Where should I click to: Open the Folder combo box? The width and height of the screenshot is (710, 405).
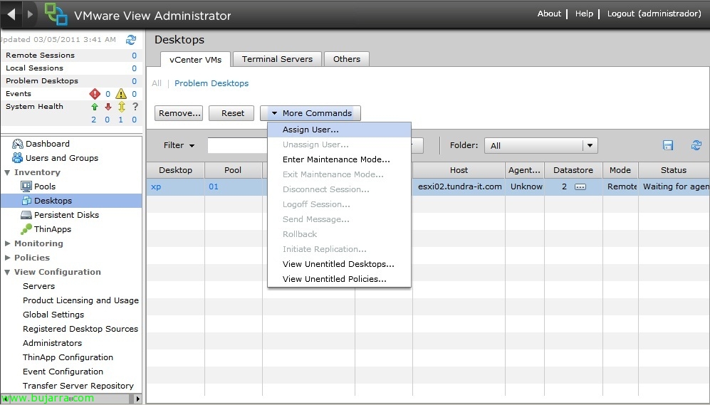pyautogui.click(x=541, y=146)
